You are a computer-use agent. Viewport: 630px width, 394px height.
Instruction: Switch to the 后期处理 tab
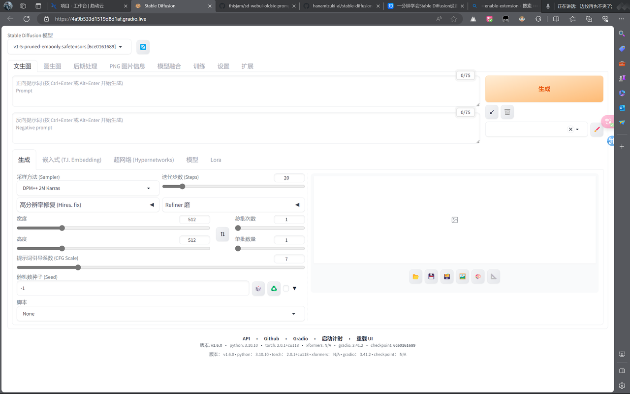(x=85, y=66)
